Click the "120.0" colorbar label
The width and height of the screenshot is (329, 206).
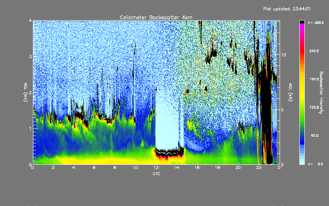(x=314, y=108)
